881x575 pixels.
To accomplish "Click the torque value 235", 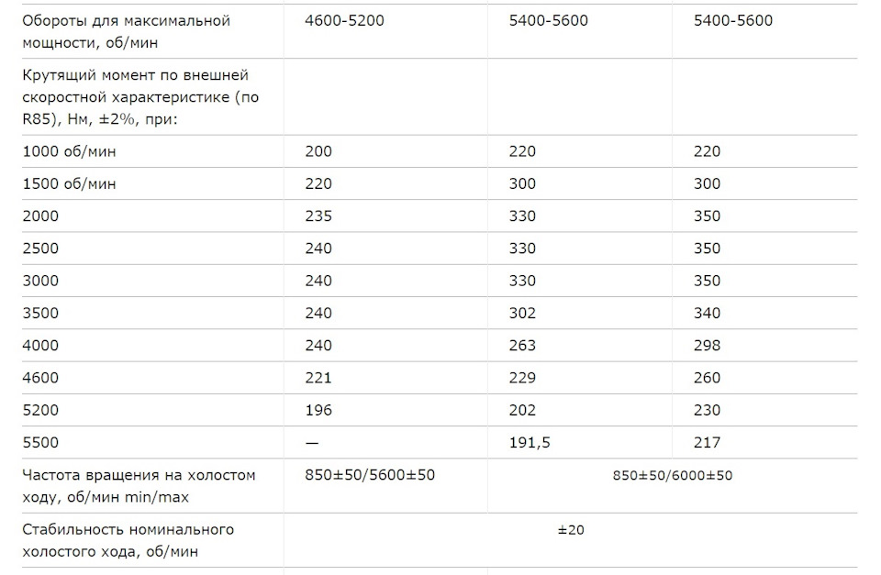I will 318,216.
